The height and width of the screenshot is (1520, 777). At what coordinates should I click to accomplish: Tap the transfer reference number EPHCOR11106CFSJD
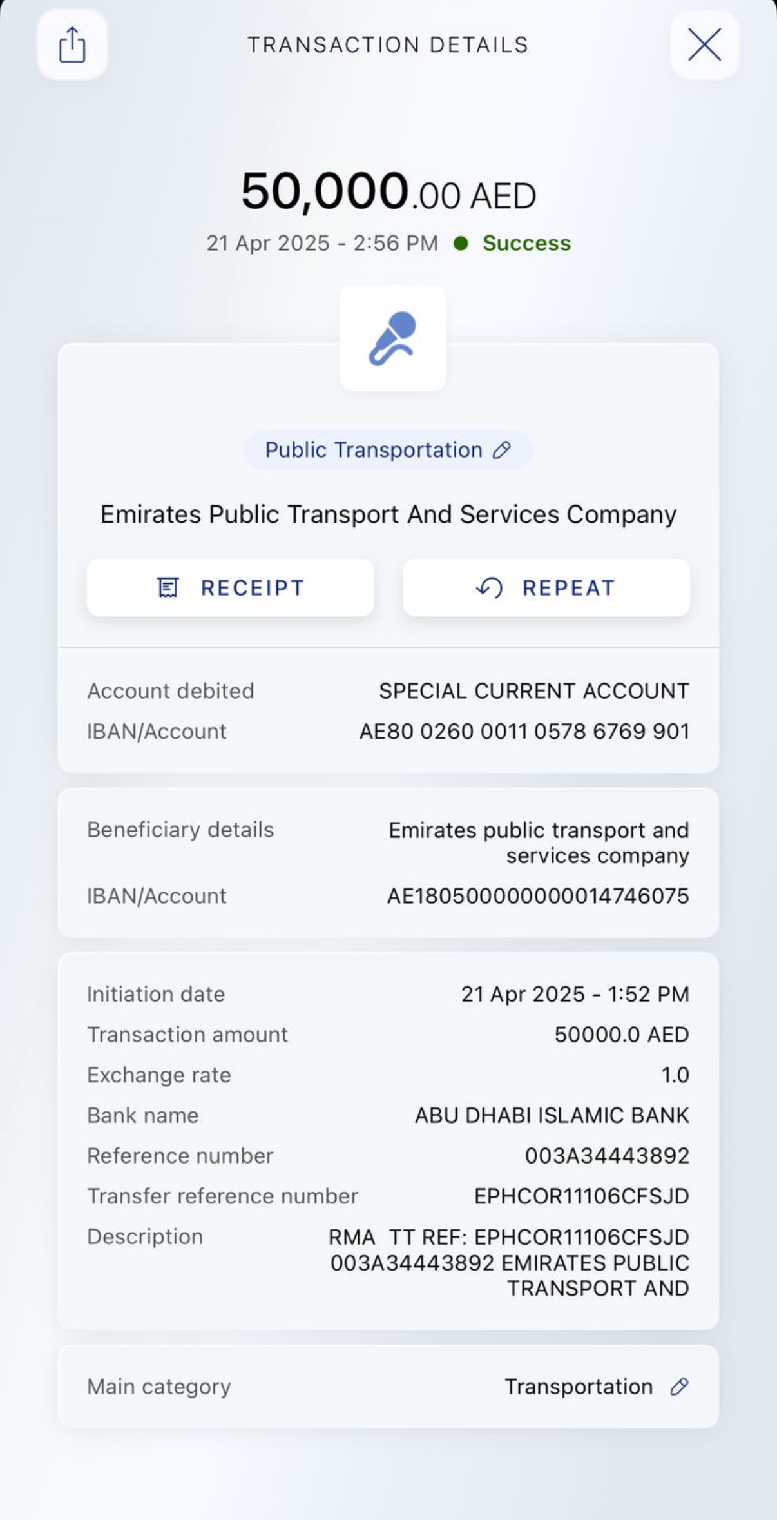581,1196
